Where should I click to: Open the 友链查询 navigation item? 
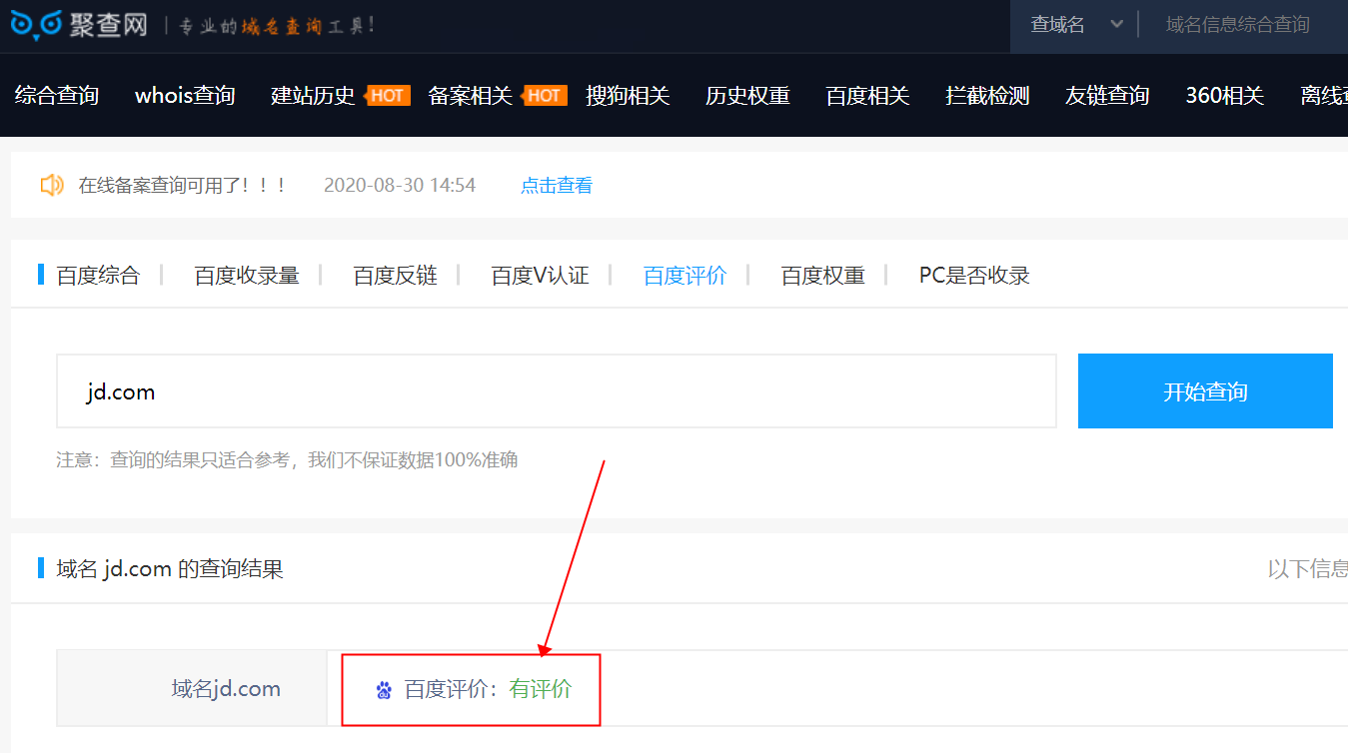[1106, 95]
